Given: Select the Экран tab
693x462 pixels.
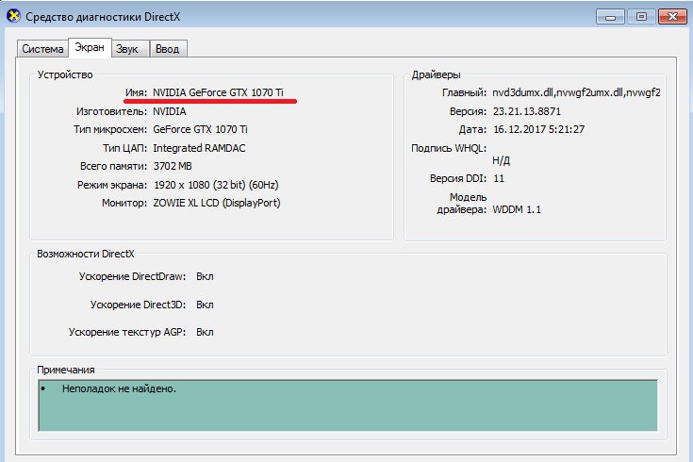Looking at the screenshot, I should pyautogui.click(x=90, y=47).
